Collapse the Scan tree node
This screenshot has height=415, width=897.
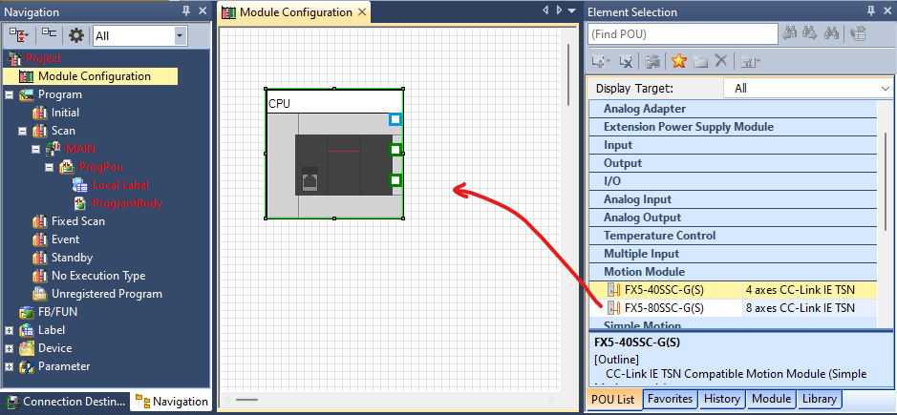tap(22, 131)
